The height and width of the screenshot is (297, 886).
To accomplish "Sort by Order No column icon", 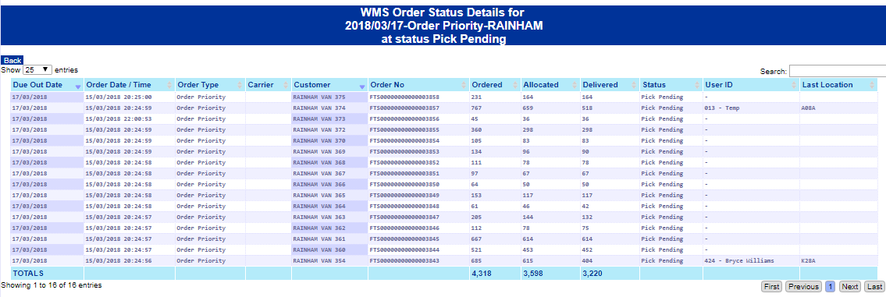I will click(464, 85).
